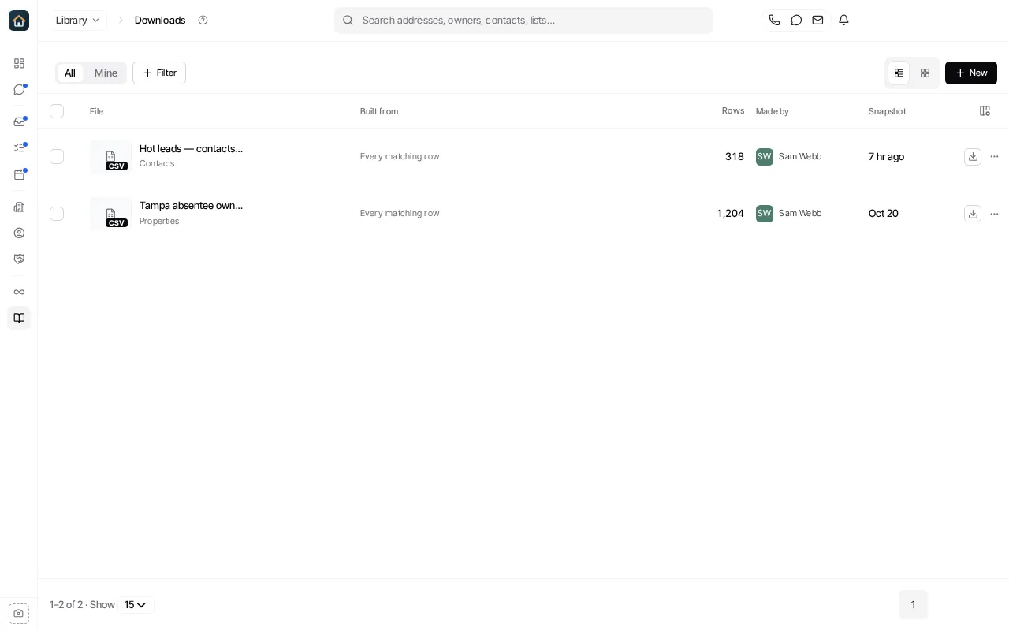Open the library book icon in sidebar
Screen dimensions: 1009x631
pos(19,318)
